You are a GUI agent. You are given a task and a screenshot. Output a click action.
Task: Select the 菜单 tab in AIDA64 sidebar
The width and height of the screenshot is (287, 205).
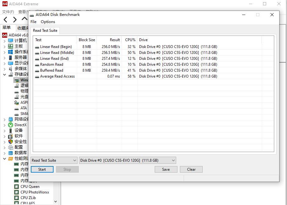(x=7, y=28)
